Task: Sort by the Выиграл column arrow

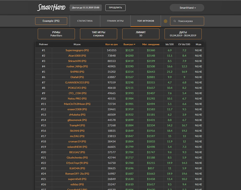Action: pyautogui.click(x=135, y=44)
